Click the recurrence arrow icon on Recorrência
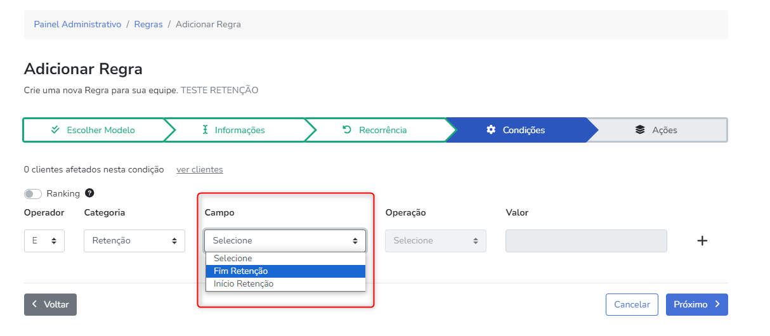770x336 pixels. 347,130
